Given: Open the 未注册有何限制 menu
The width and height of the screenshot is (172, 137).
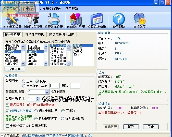Looking at the screenshot, I should 50,9.
